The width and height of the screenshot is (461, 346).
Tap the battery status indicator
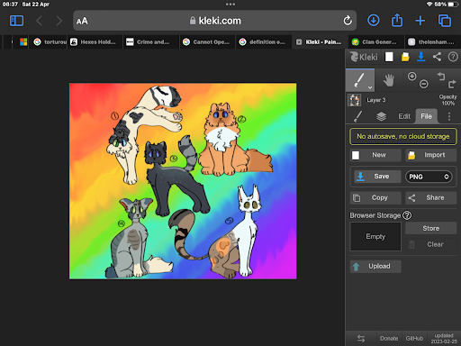[453, 5]
